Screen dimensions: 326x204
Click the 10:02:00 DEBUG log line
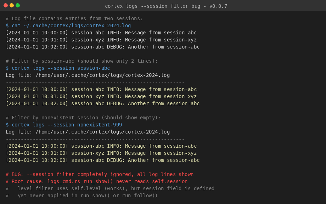[103, 47]
